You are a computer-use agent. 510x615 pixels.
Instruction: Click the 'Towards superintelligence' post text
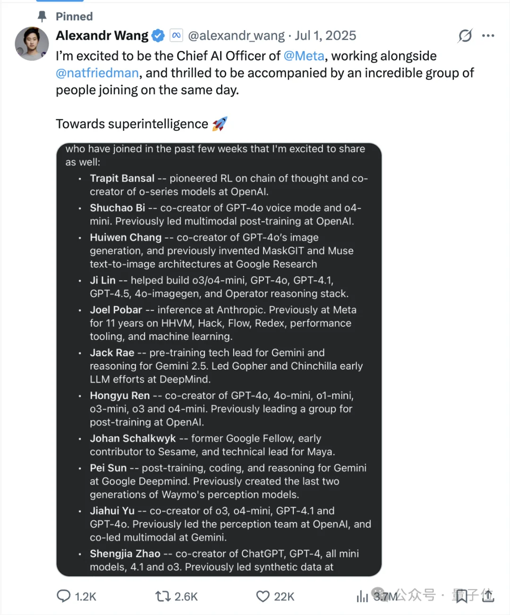pos(132,124)
